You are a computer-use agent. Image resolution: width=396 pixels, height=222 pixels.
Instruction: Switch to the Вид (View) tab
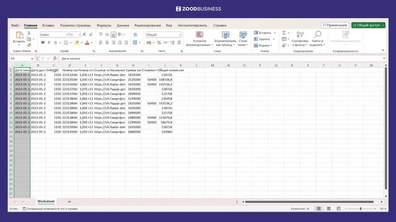click(169, 25)
